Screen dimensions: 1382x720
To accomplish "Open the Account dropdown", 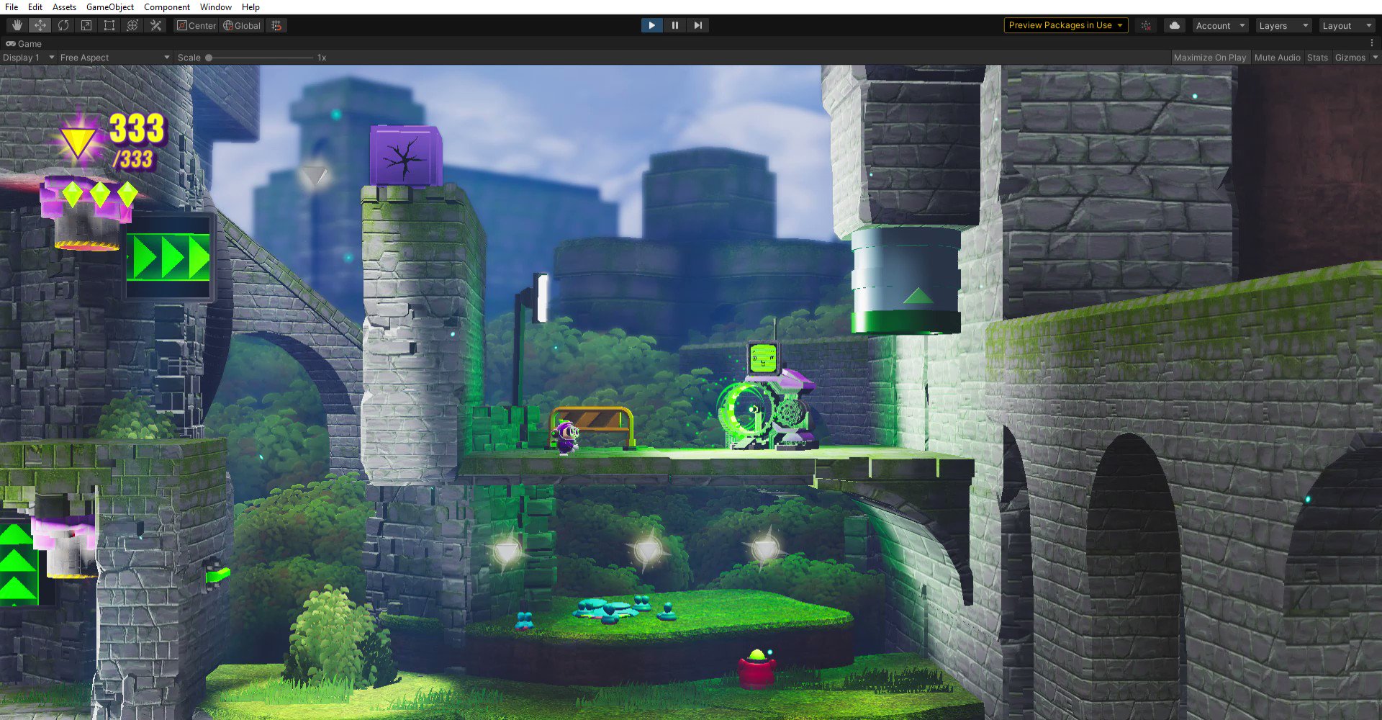I will (x=1220, y=25).
